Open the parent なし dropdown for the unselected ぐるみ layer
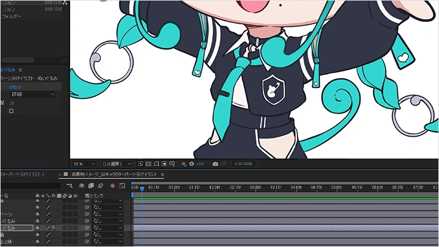 tap(107, 221)
